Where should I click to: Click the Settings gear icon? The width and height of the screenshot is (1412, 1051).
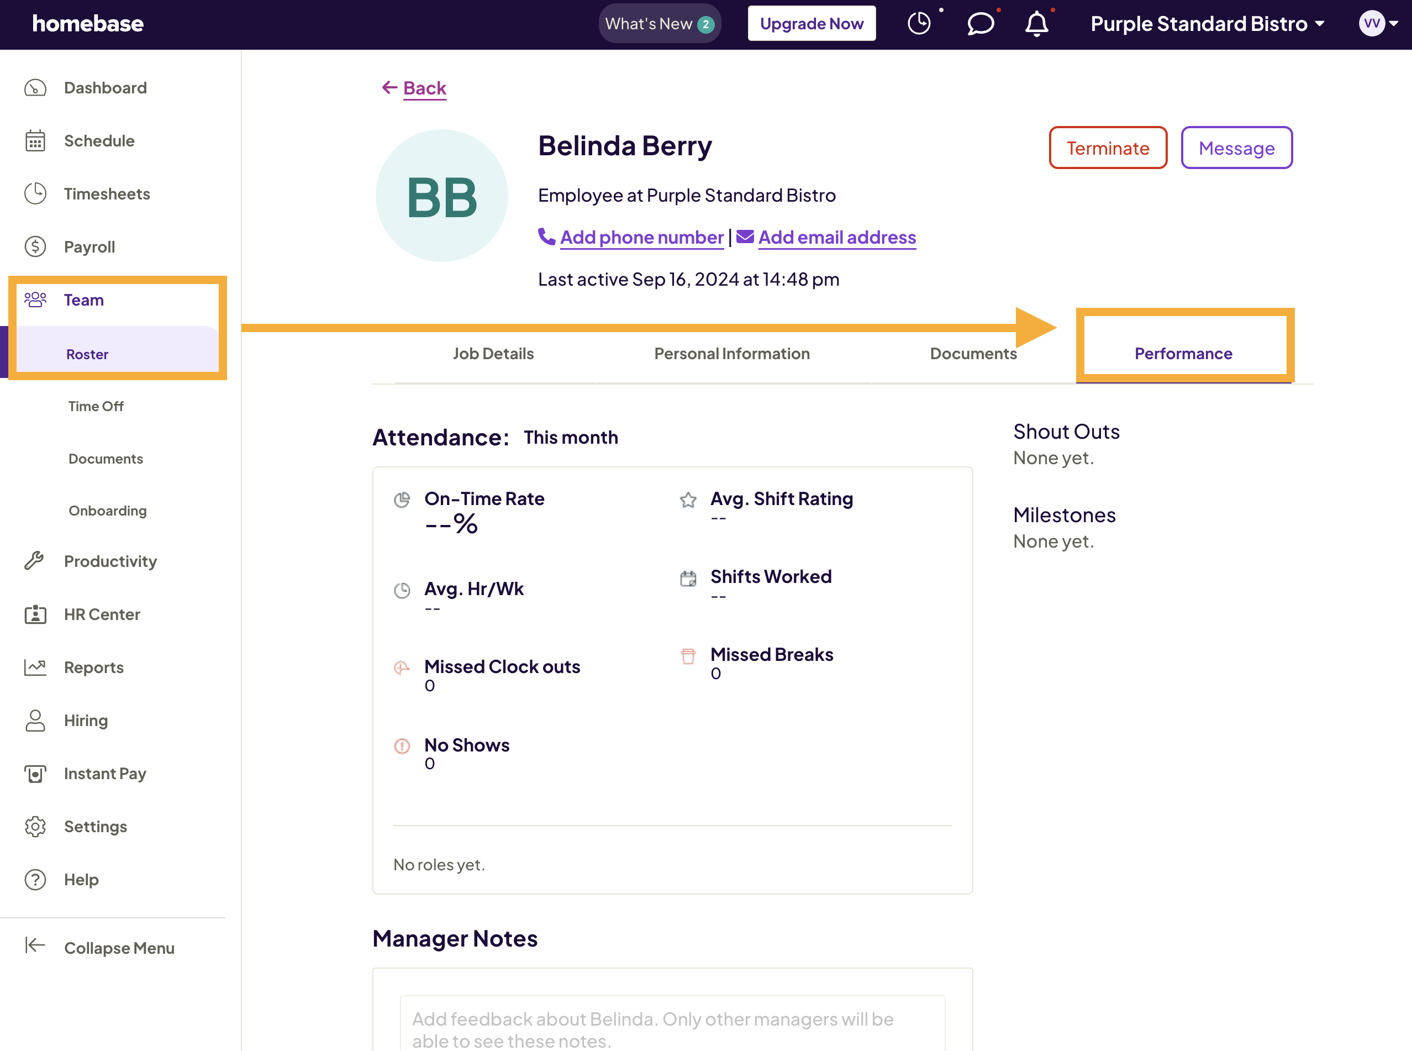click(35, 827)
